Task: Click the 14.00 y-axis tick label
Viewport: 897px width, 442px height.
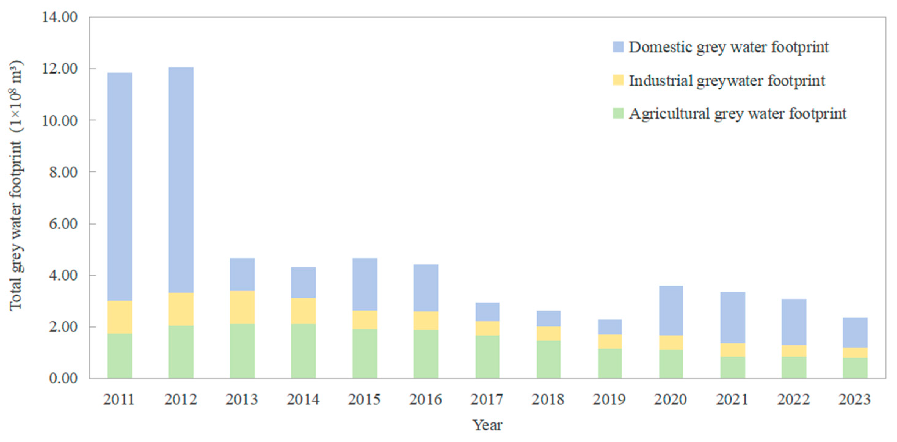Action: tap(60, 17)
